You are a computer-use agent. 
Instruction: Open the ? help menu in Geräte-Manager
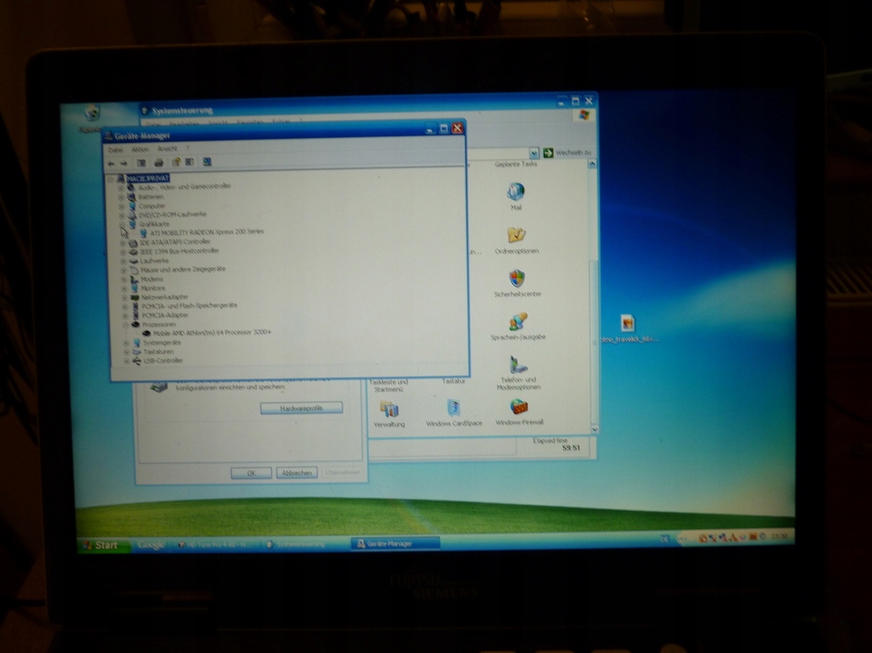click(x=188, y=148)
